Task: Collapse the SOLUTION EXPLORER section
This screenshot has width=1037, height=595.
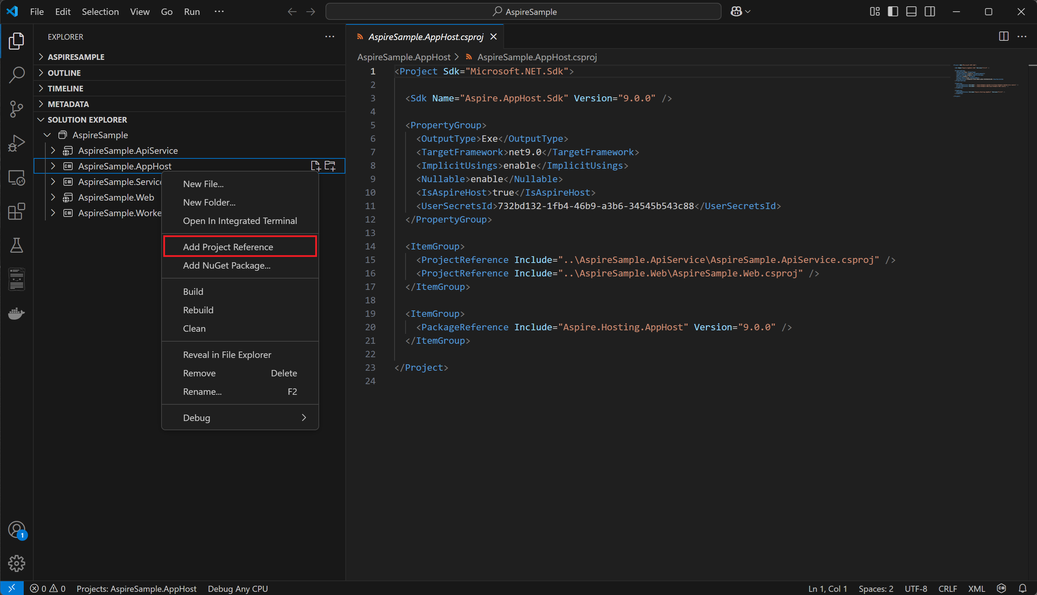Action: (87, 120)
